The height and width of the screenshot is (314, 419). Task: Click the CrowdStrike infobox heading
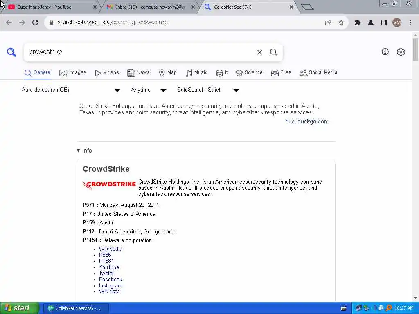click(106, 169)
